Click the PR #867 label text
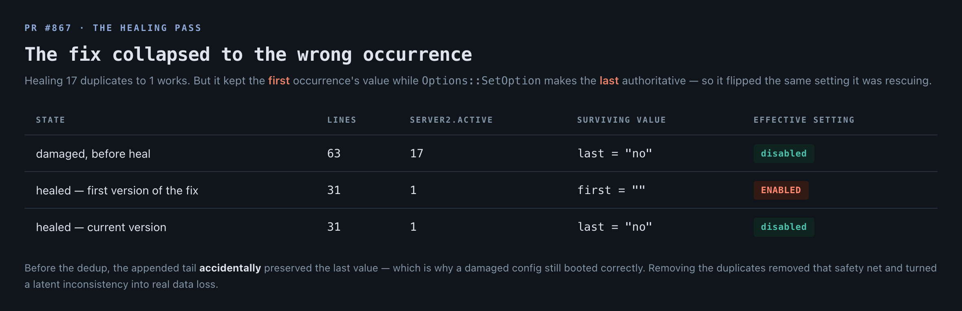 pos(48,28)
